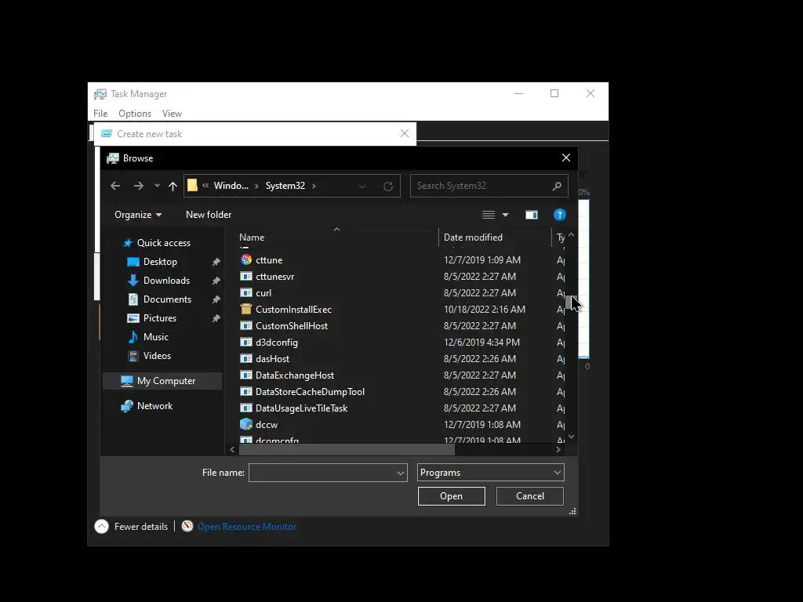Go up one folder level
The width and height of the screenshot is (803, 602).
point(173,187)
